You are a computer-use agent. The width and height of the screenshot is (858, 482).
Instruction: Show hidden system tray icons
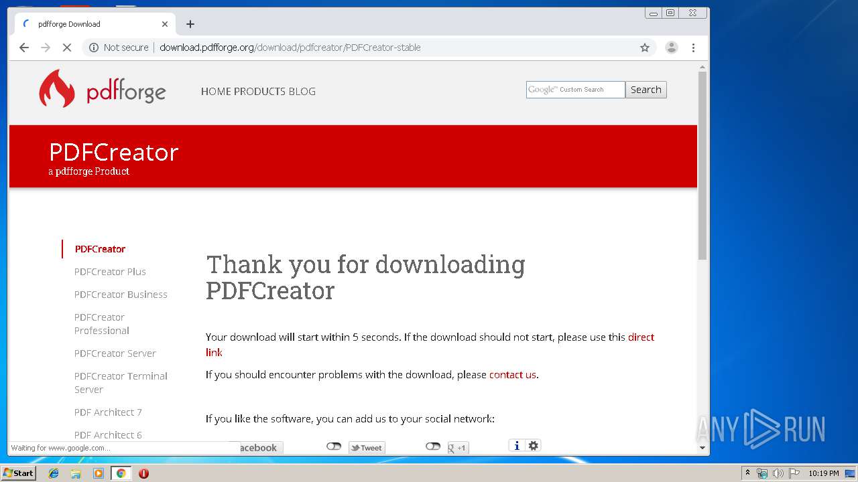pyautogui.click(x=747, y=473)
